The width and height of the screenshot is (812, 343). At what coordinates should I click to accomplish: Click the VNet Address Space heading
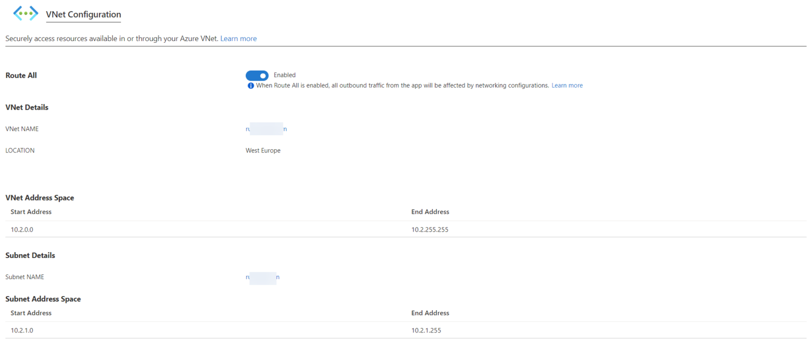40,197
